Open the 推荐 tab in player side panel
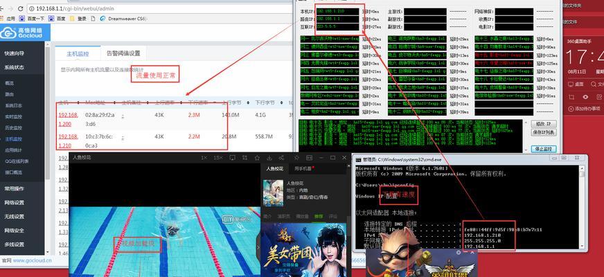Screen dimensions: 604x277 point(318,217)
